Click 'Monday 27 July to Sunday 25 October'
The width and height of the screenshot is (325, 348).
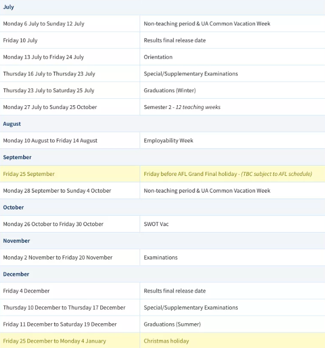pyautogui.click(x=50, y=107)
